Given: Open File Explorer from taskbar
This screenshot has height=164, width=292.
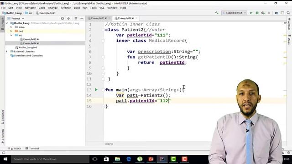Looking at the screenshot, I should pyautogui.click(x=117, y=159).
